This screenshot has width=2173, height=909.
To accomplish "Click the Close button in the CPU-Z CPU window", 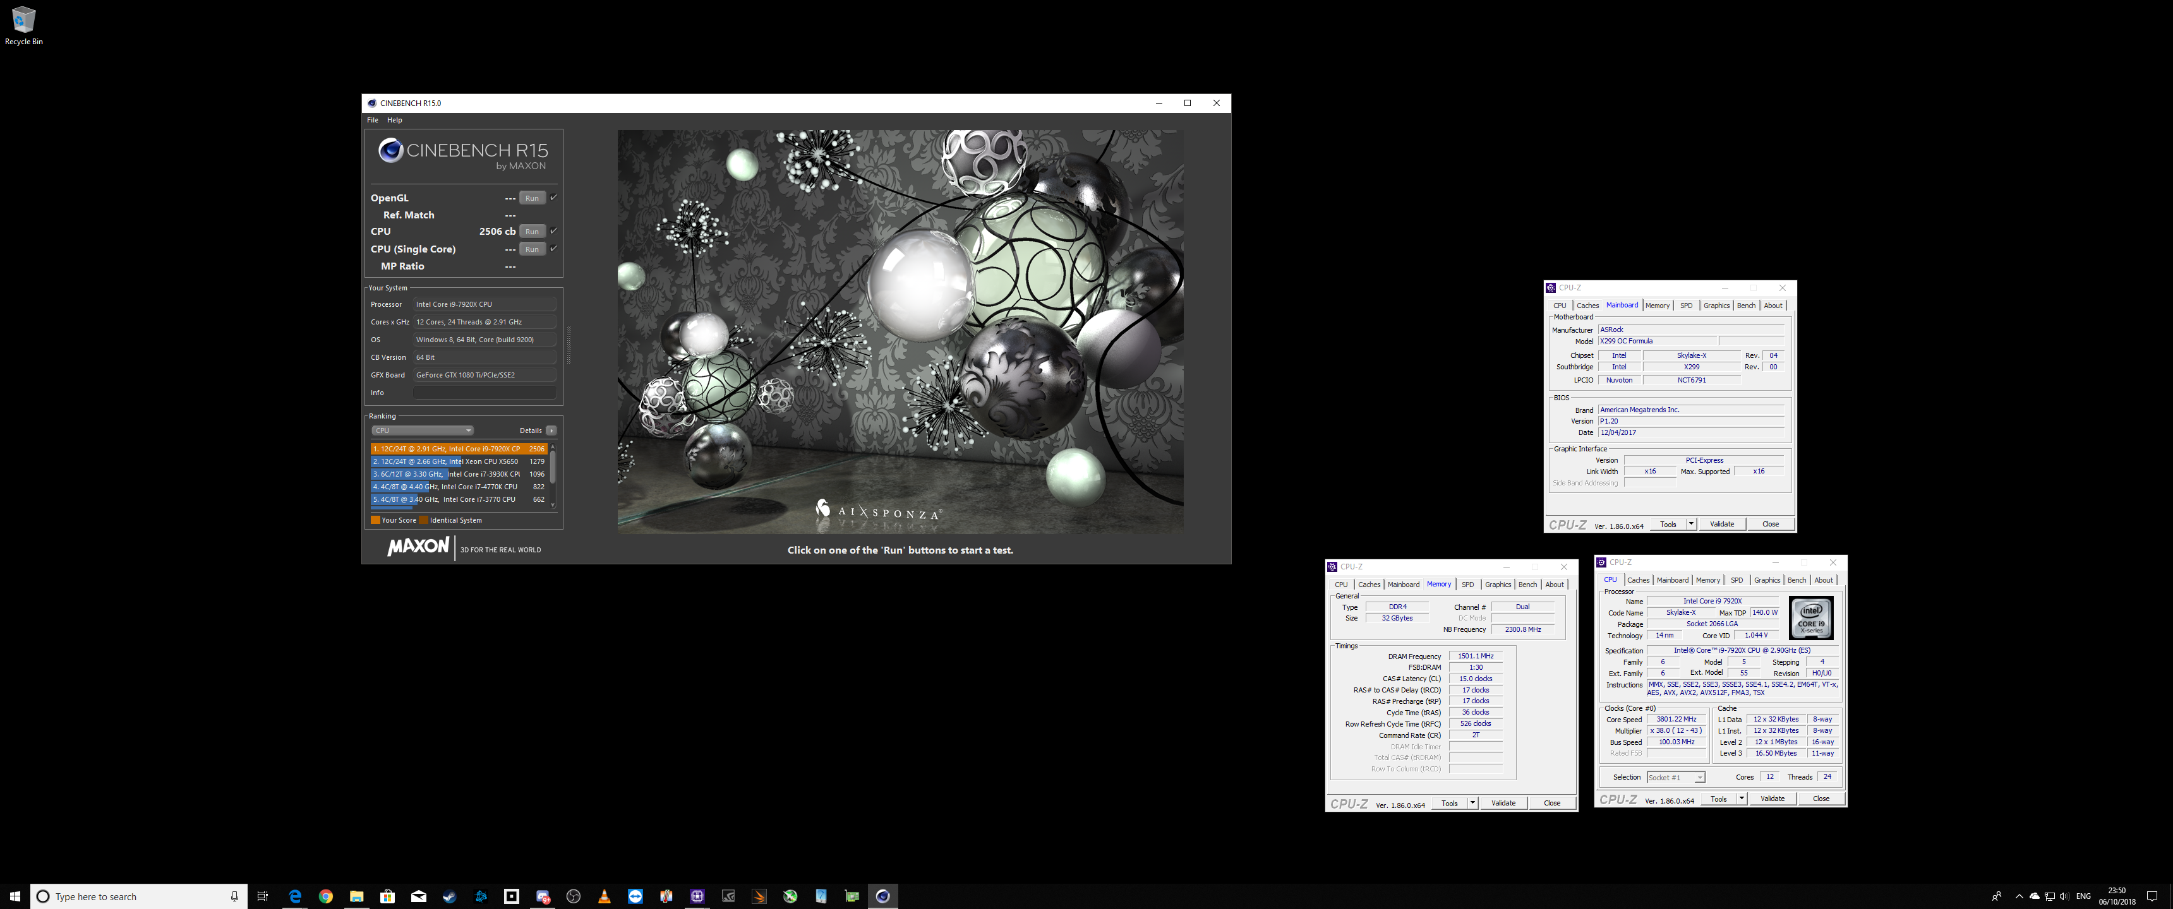I will point(1821,799).
